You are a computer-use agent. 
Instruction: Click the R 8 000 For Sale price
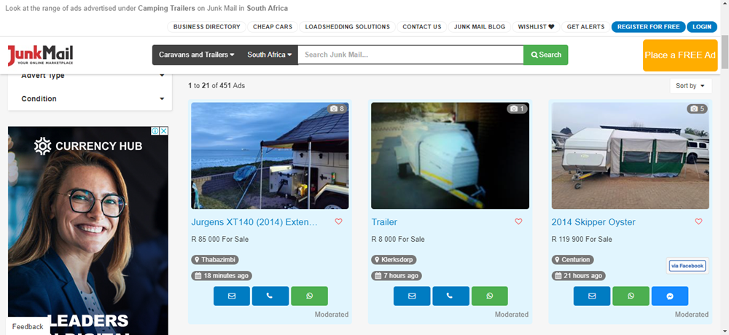tap(398, 240)
